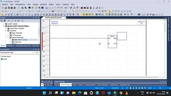Open the Mo... monitor panel dropdown arrow
Viewport: 171px width, 96px height.
pyautogui.click(x=46, y=82)
